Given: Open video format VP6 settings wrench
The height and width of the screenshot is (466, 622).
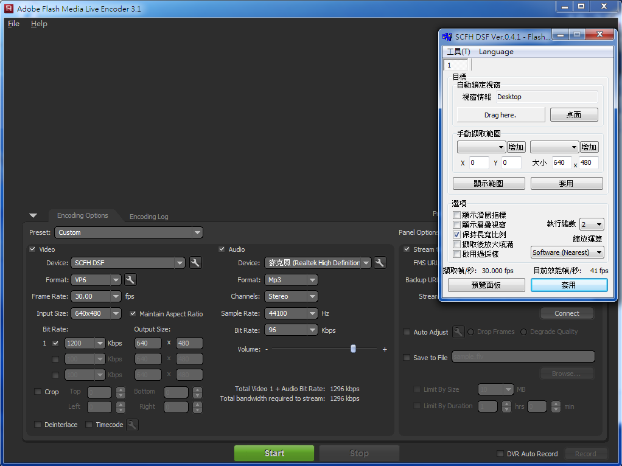Looking at the screenshot, I should click(130, 280).
